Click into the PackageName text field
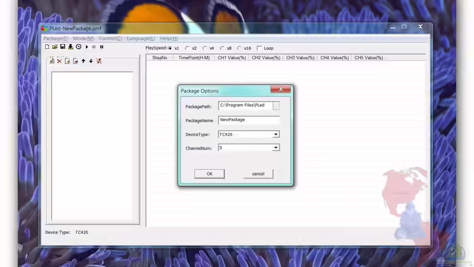The image size is (474, 267). tap(248, 120)
